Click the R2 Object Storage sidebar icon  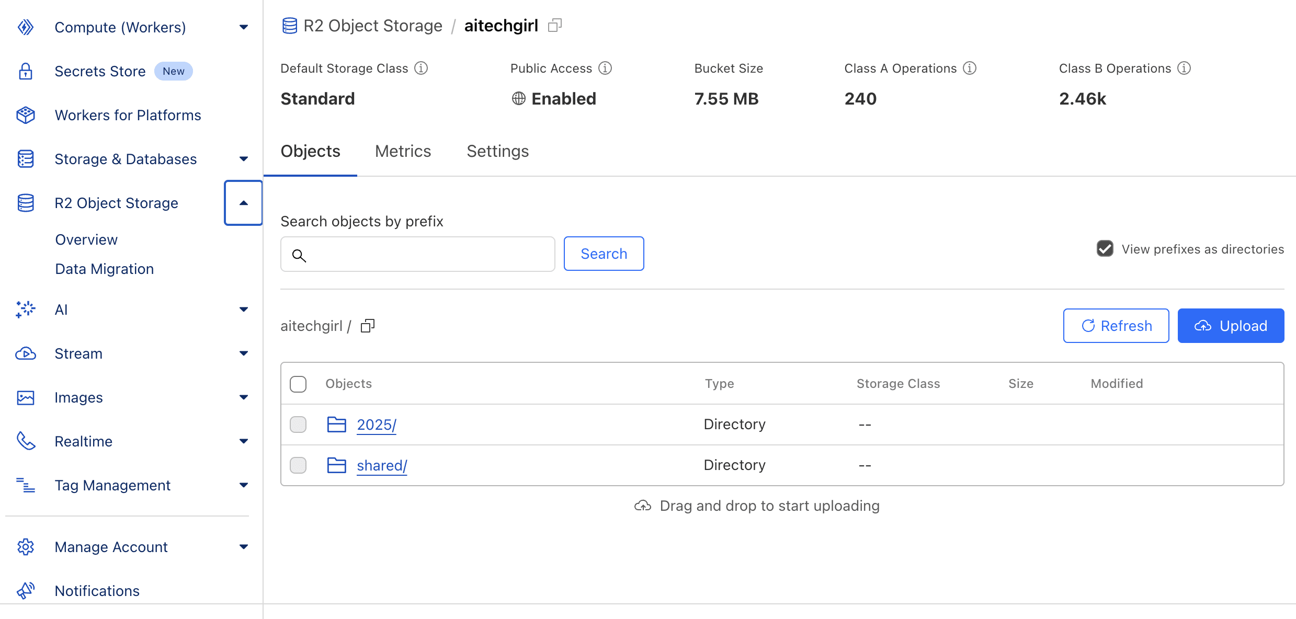tap(25, 203)
